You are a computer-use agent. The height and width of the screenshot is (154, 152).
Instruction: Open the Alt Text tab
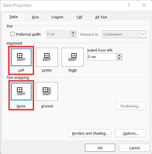(101, 17)
